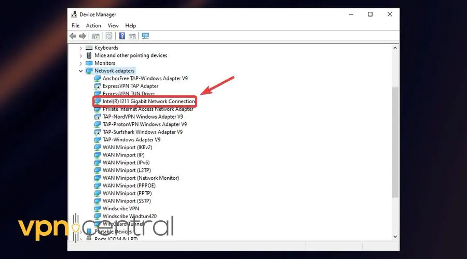Select the Keyboards label

pos(106,48)
